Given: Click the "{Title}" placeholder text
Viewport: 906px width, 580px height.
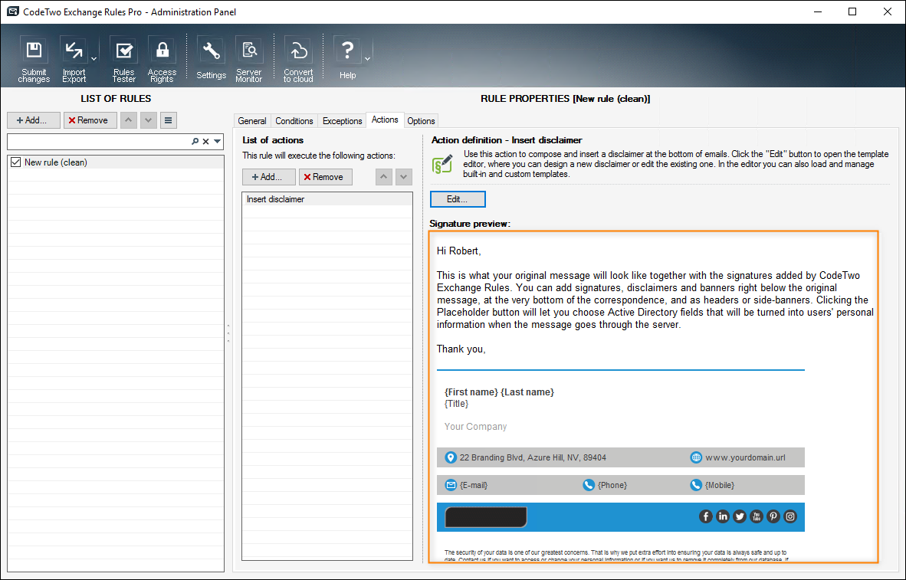Looking at the screenshot, I should (x=457, y=404).
